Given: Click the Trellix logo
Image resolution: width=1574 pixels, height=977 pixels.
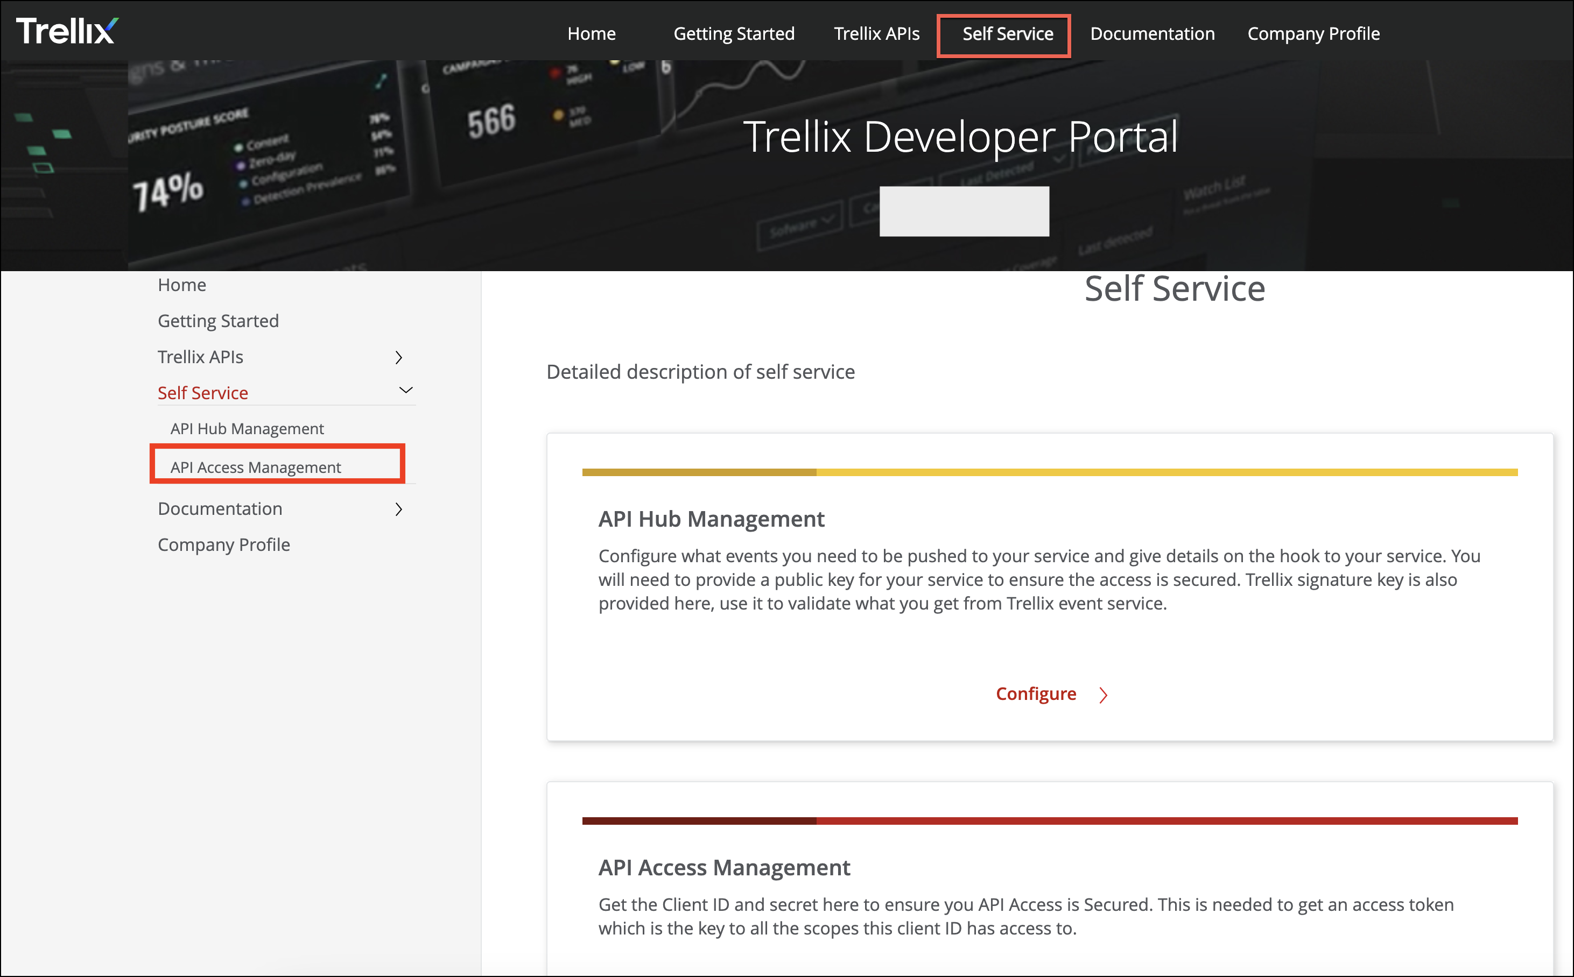Looking at the screenshot, I should (67, 31).
